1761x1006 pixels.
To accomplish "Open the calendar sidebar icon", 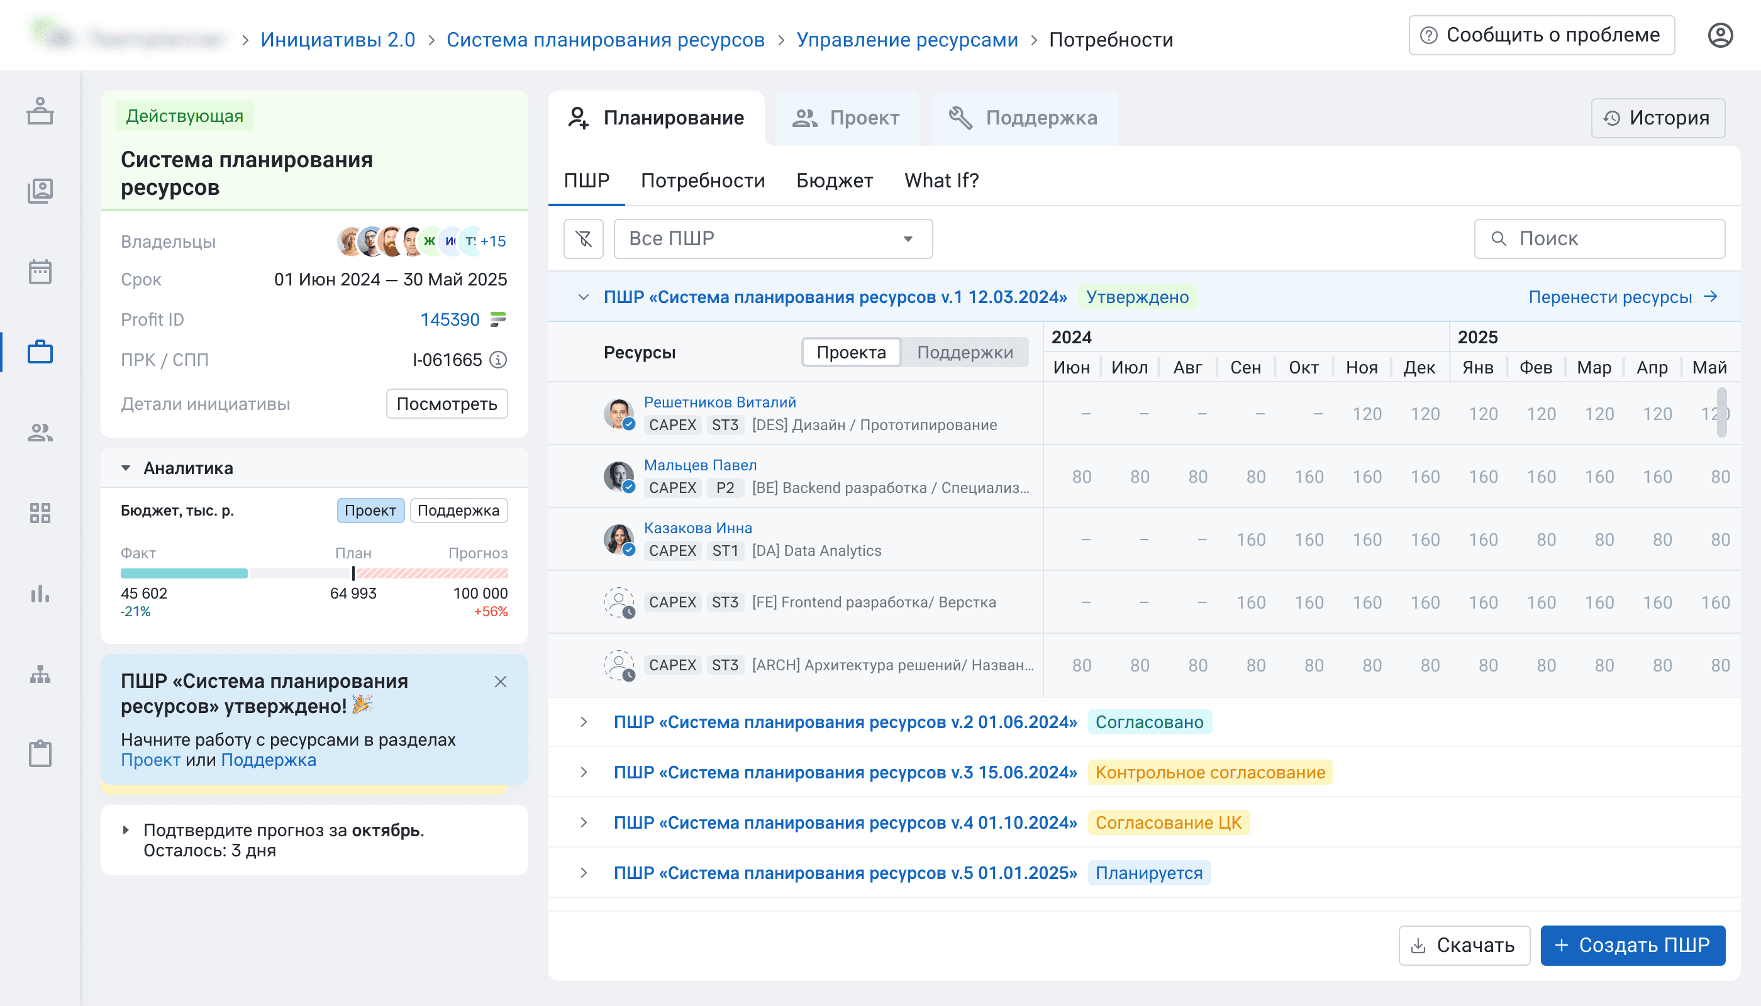I will point(40,272).
